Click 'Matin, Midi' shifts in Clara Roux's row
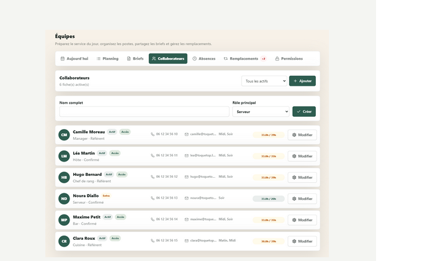 coord(227,240)
